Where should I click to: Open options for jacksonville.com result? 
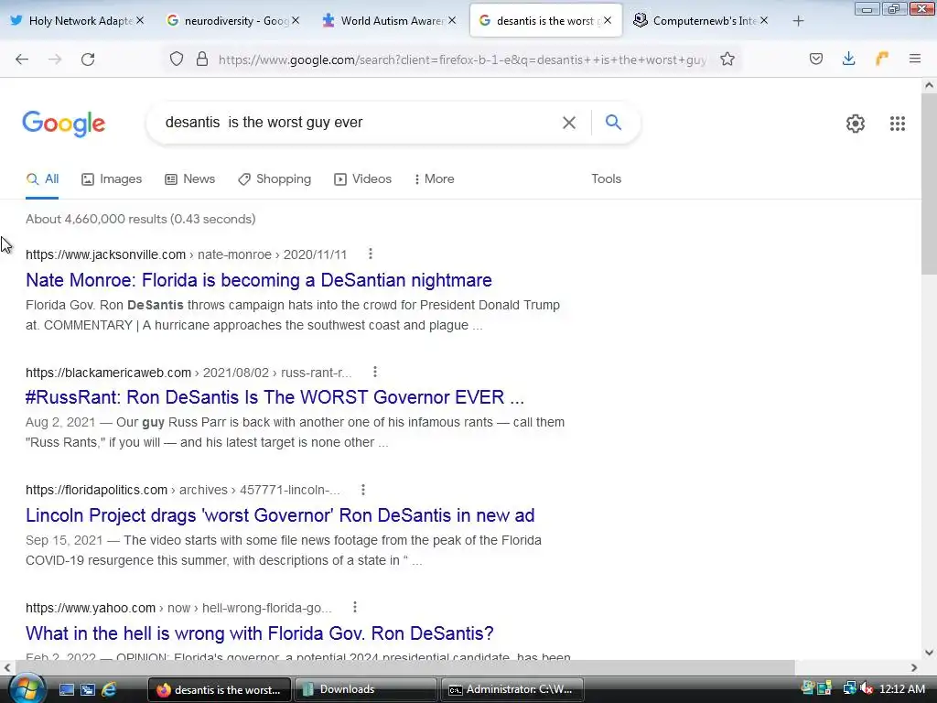(x=371, y=254)
